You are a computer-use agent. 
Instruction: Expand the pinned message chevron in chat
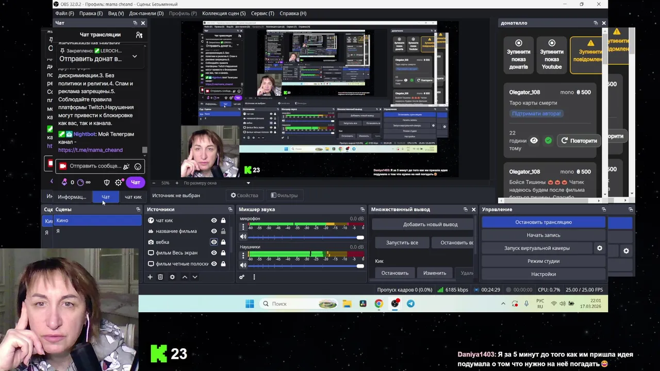click(135, 56)
